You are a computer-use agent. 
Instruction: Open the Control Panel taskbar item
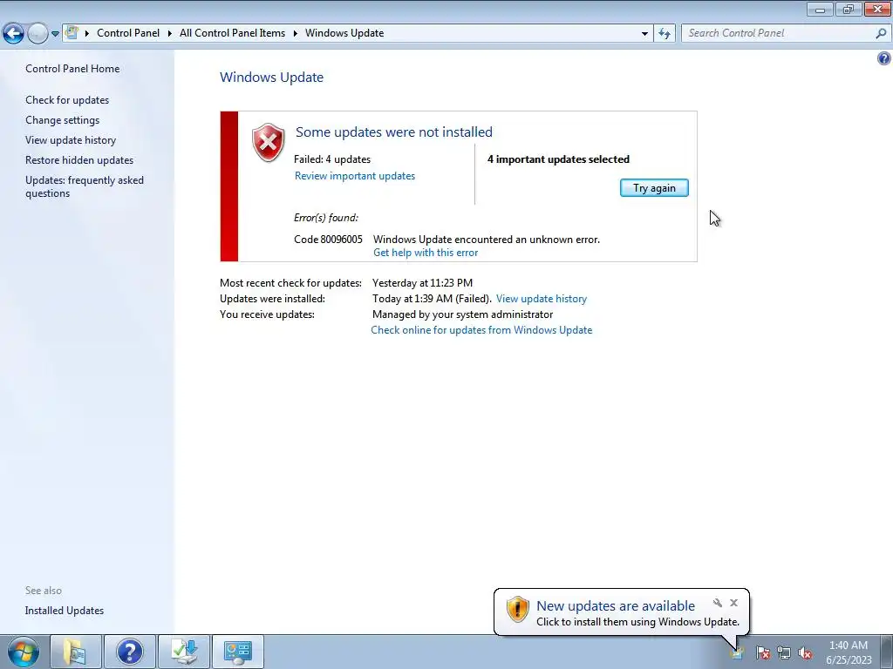point(238,652)
